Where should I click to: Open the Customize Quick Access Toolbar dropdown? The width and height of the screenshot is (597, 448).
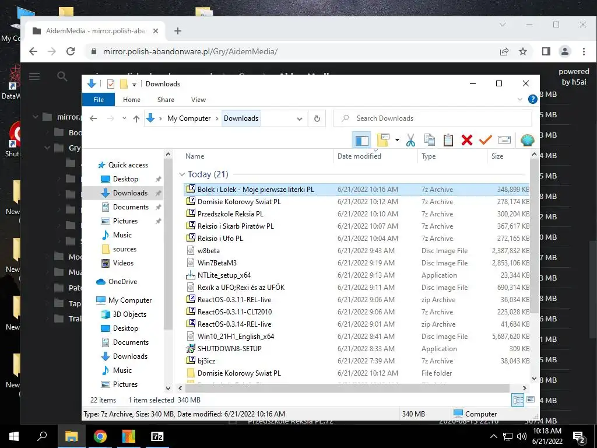134,84
